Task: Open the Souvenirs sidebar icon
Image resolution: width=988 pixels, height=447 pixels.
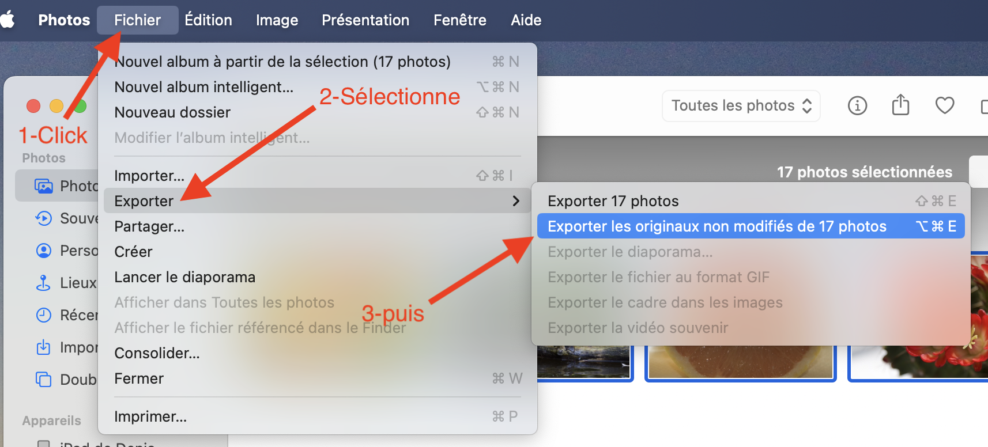Action: click(x=44, y=218)
